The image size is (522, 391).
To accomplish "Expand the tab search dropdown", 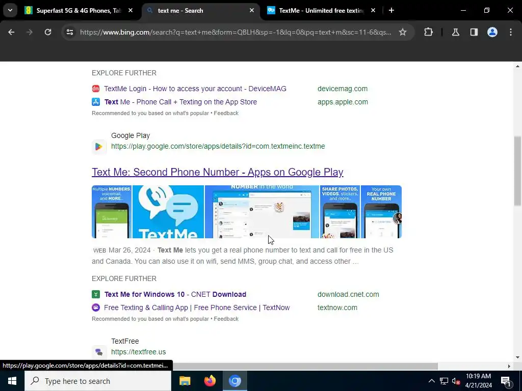I will (10, 10).
